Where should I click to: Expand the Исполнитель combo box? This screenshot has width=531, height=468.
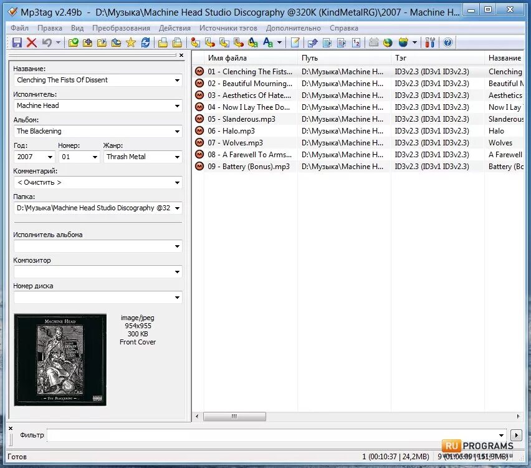click(x=177, y=105)
